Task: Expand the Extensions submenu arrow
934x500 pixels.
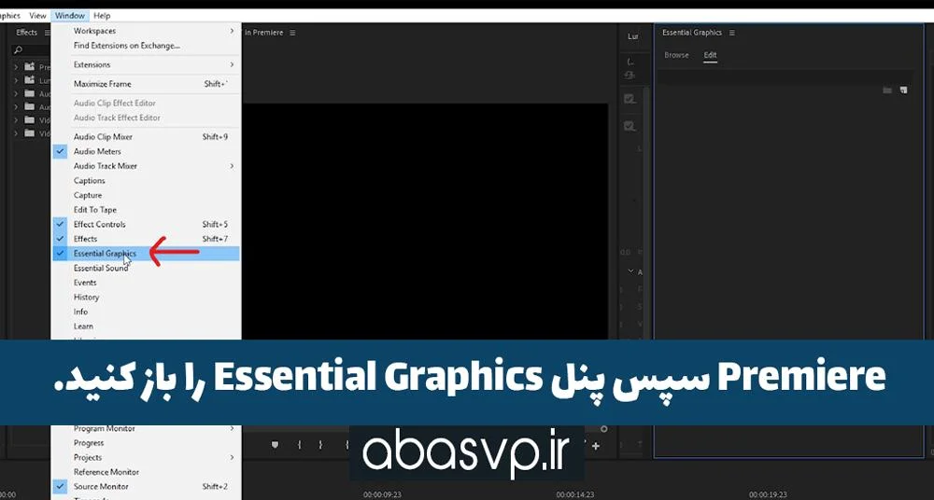Action: pyautogui.click(x=233, y=65)
